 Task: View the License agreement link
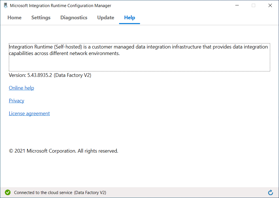coord(29,113)
